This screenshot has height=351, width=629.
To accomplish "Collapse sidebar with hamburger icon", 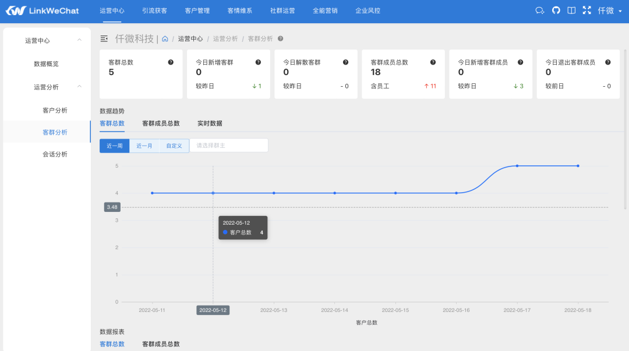I will pyautogui.click(x=104, y=38).
